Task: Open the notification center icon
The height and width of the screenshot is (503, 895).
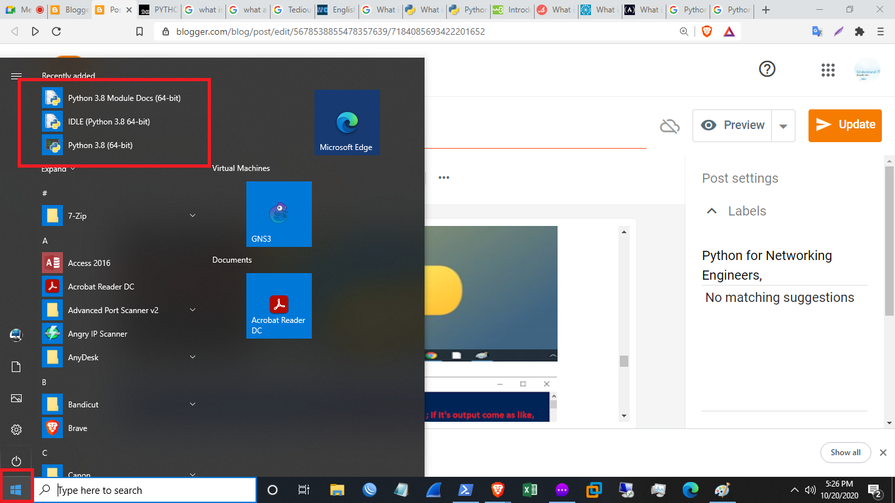Action: coord(875,490)
